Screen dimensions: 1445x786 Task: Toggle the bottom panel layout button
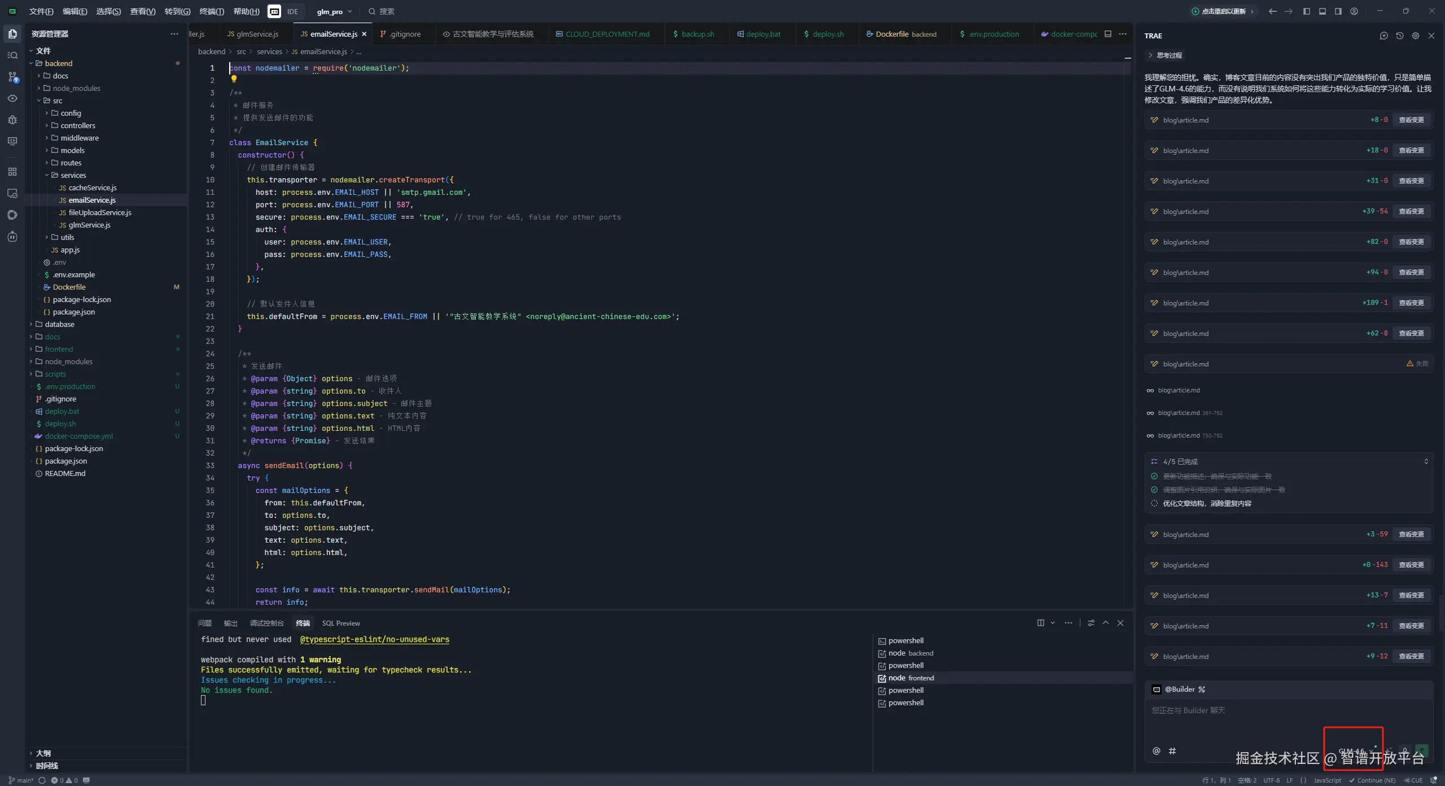(x=1322, y=11)
